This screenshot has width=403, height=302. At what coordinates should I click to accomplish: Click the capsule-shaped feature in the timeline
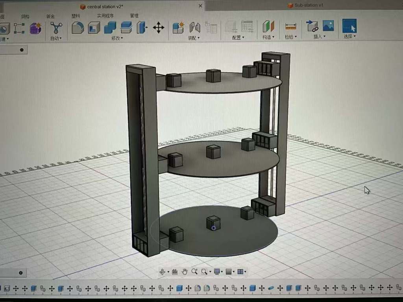tap(271, 288)
